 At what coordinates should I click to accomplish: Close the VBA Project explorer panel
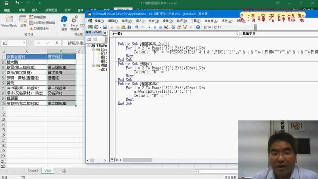(x=105, y=33)
